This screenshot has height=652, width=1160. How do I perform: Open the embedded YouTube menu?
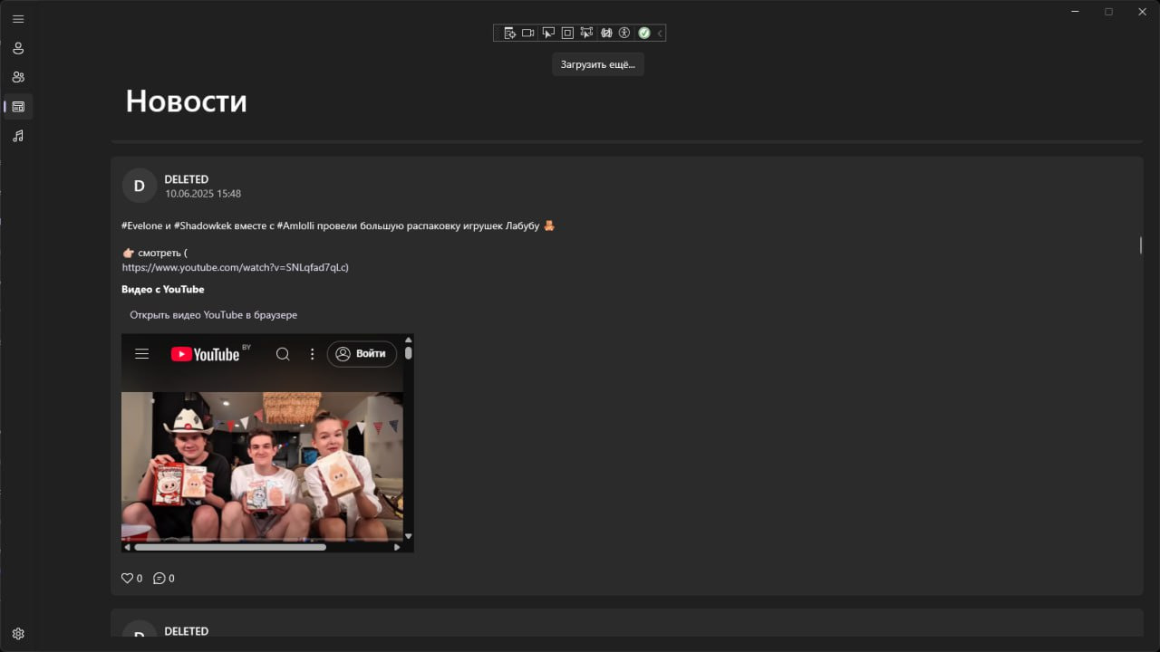(141, 354)
